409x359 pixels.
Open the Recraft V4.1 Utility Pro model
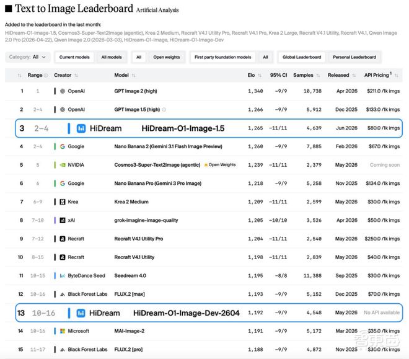coord(139,239)
